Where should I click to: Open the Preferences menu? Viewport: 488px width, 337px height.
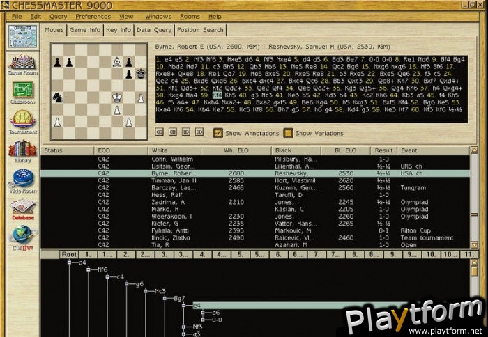(x=93, y=17)
